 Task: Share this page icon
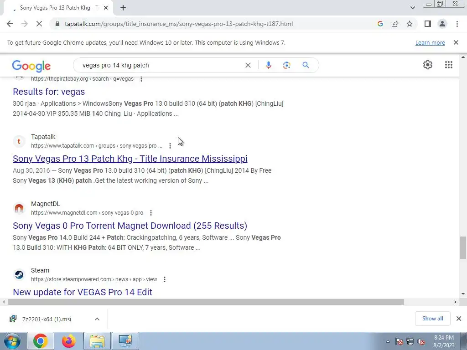click(395, 24)
